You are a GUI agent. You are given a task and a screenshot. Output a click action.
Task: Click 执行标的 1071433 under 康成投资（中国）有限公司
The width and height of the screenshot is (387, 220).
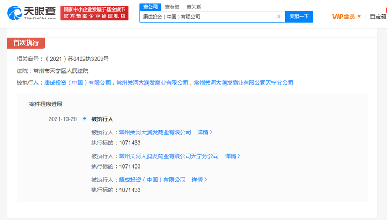pos(116,190)
